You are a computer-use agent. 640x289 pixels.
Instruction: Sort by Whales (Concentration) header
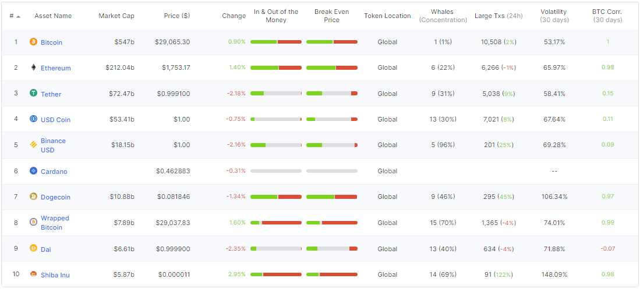[x=443, y=16]
